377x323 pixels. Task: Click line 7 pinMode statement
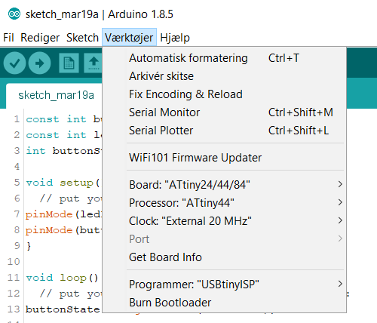point(63,214)
